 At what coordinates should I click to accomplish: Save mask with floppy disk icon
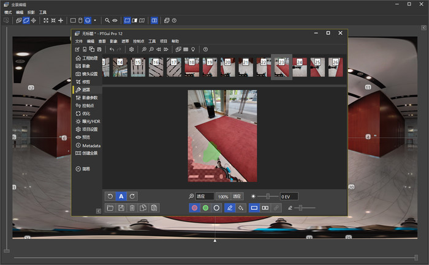(121, 208)
